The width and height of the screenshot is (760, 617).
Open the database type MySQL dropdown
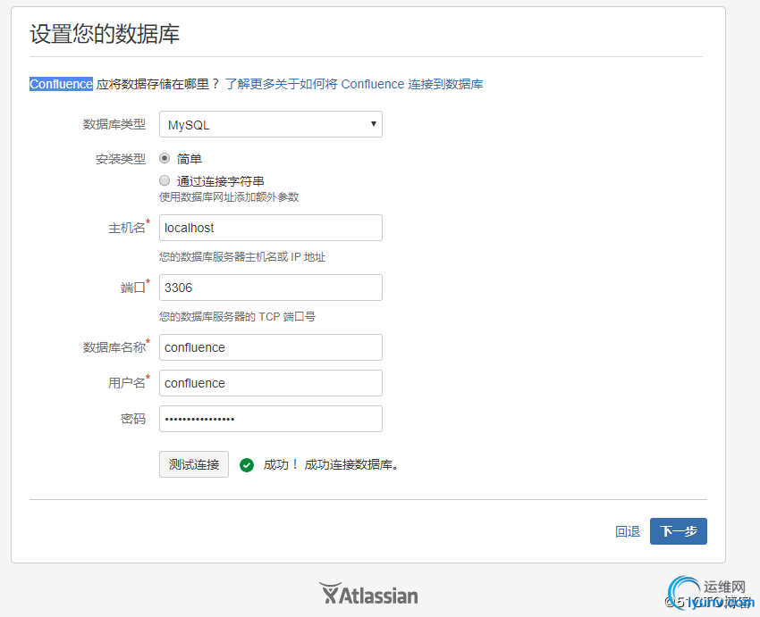point(270,124)
